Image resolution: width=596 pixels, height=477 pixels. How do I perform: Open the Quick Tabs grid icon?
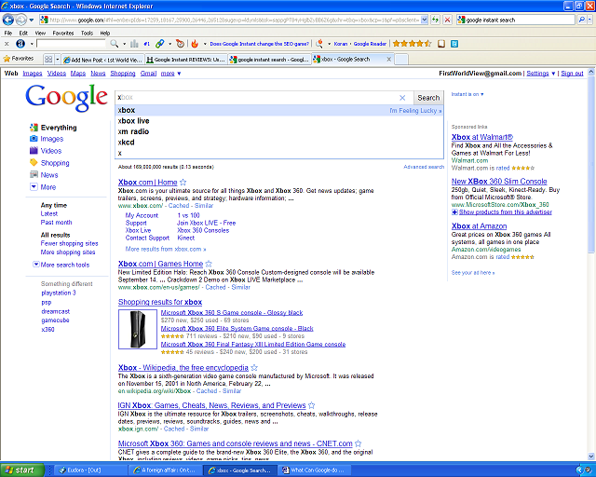pyautogui.click(x=48, y=59)
